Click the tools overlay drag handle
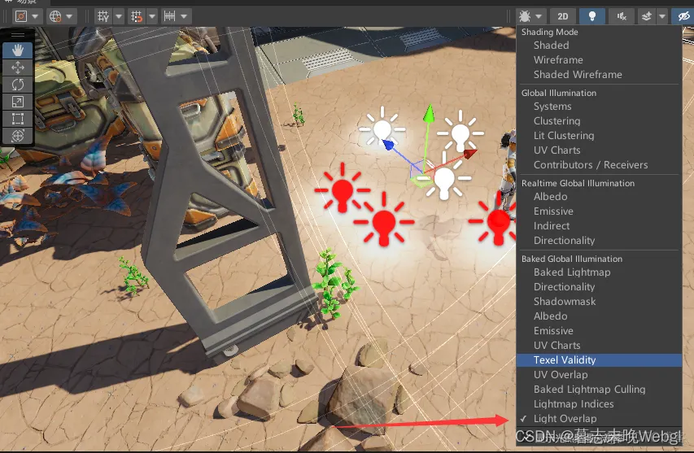 pyautogui.click(x=18, y=34)
